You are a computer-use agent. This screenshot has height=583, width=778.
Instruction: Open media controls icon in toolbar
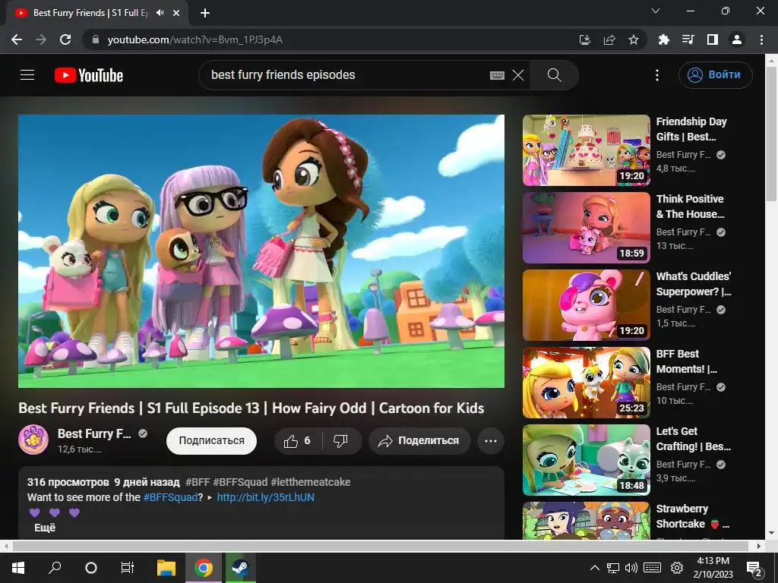(688, 39)
